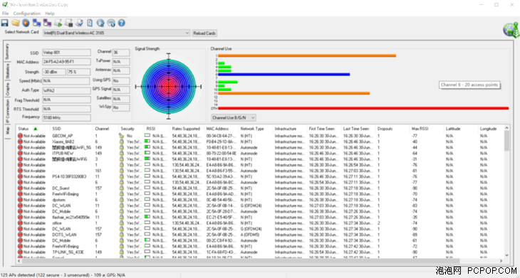520x278 pixels.
Task: Click the SSID field showing Velop 801
Action: click(66, 53)
